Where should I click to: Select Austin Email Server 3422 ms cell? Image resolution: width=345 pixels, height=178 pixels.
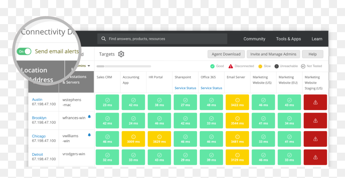coord(237,102)
